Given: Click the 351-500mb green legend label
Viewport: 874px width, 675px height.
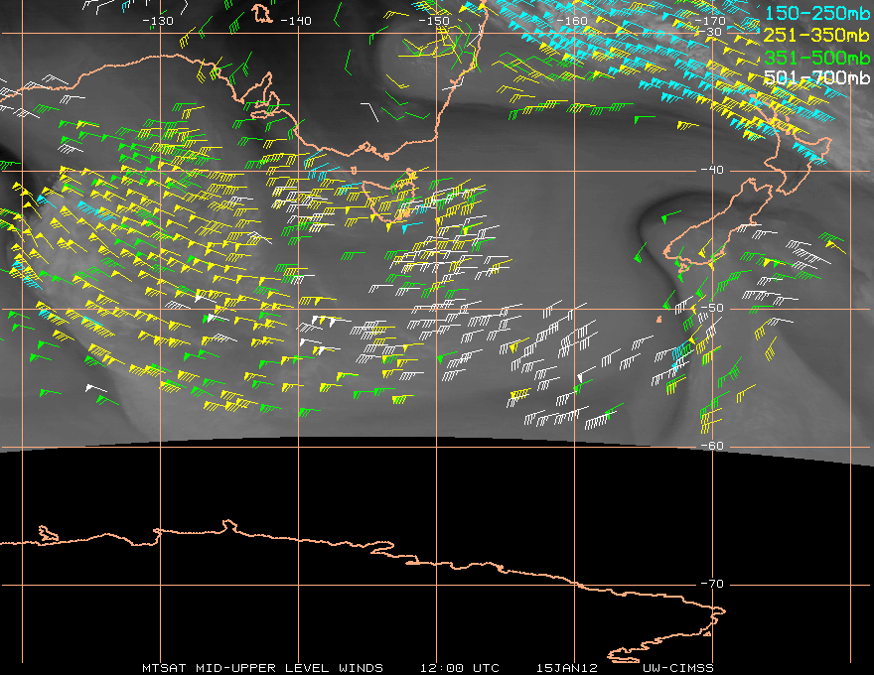Looking at the screenshot, I should tap(816, 58).
